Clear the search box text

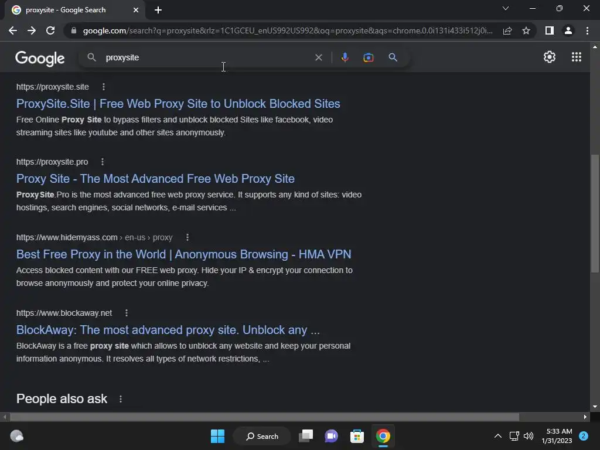coord(318,57)
